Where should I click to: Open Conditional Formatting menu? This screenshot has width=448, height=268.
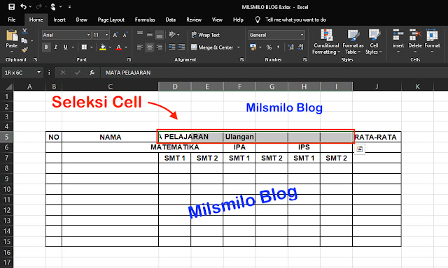(x=326, y=42)
